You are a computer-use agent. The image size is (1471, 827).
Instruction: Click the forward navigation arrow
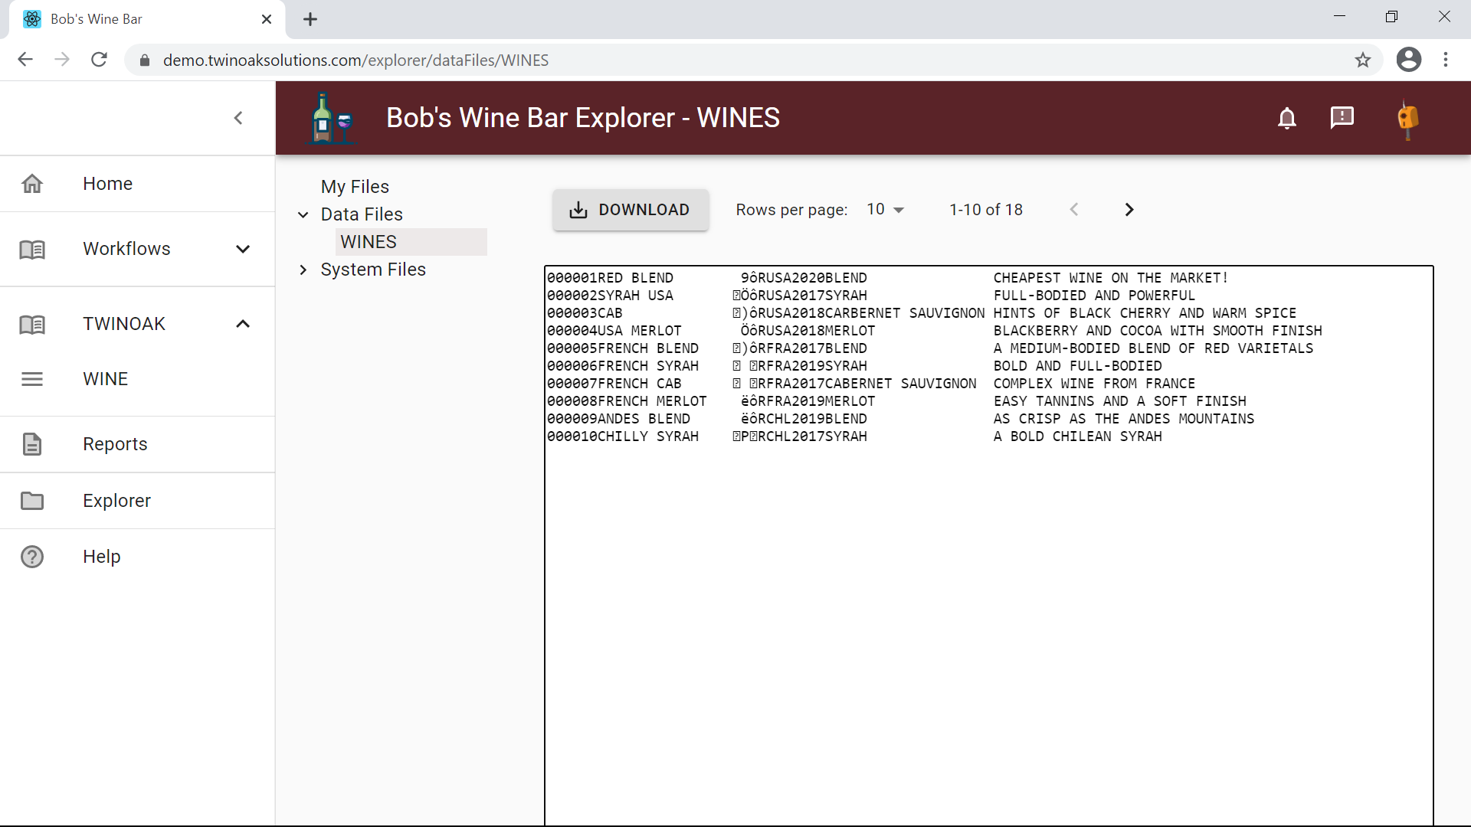(62, 60)
